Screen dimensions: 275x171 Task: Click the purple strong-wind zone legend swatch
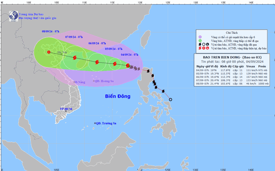(x=199, y=37)
